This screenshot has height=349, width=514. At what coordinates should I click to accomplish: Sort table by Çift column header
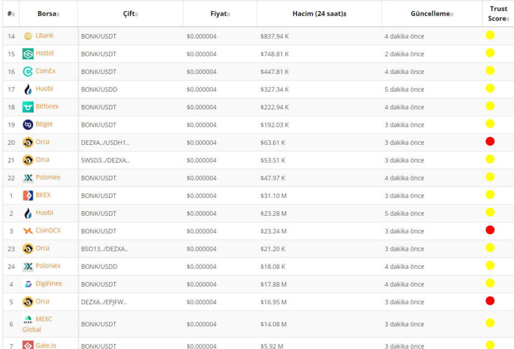[x=130, y=14]
